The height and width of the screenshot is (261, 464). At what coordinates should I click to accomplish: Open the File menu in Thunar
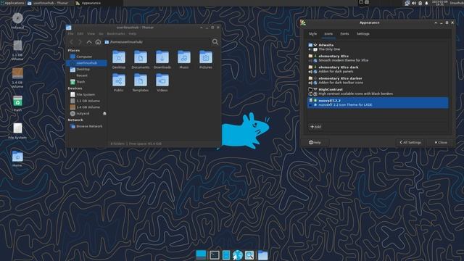pos(71,34)
